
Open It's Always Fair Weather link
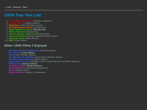tap(22, 57)
